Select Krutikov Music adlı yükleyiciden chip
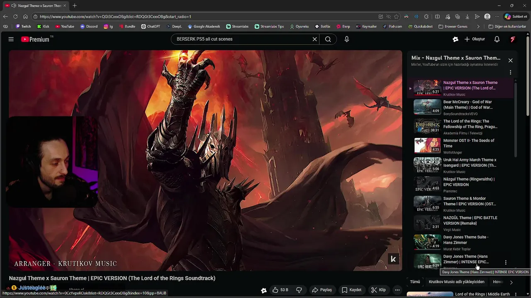This screenshot has width=531, height=298. point(457,282)
